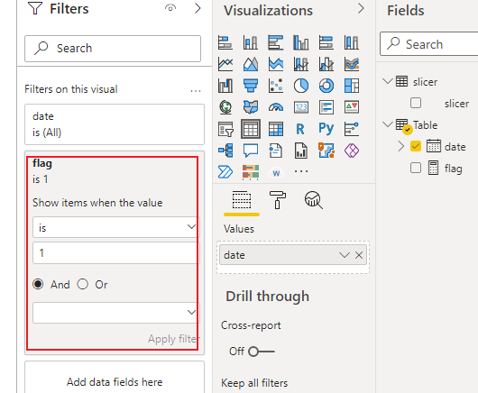Open the date is (All) filter card
The image size is (478, 393).
point(115,124)
